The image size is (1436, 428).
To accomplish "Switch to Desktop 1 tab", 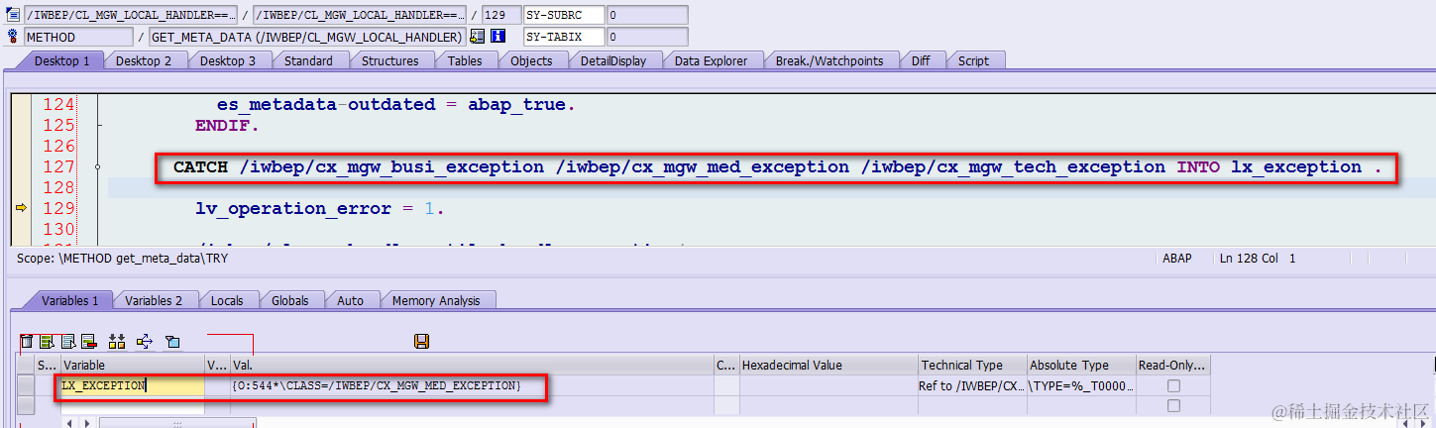I will (61, 60).
